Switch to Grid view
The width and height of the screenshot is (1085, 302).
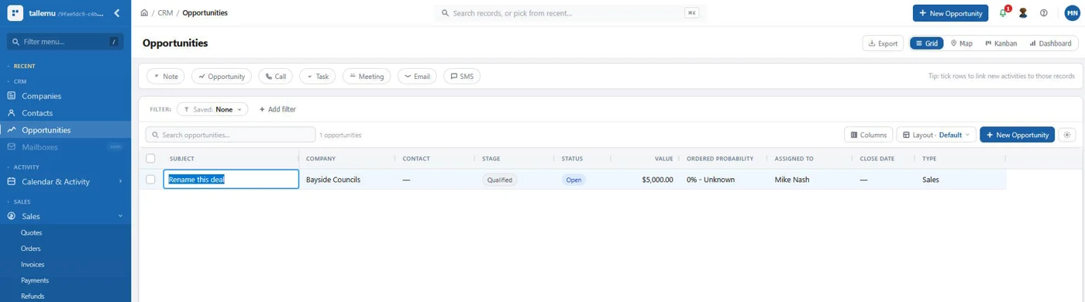coord(926,43)
